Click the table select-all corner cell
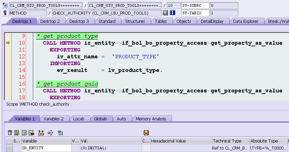289x152 pixels. pyautogui.click(x=9, y=141)
